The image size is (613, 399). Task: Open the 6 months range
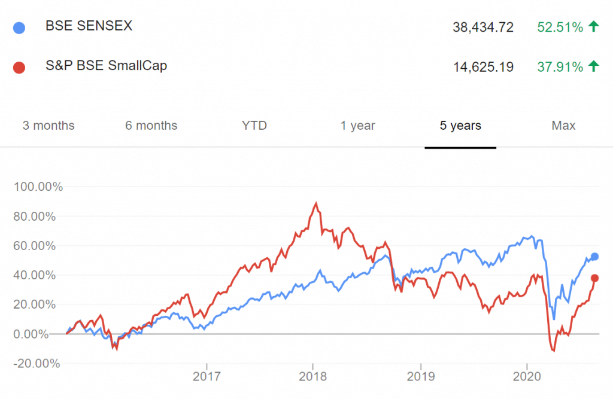click(151, 126)
